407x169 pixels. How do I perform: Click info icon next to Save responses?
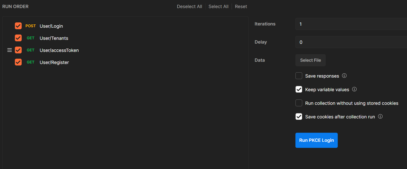(344, 76)
